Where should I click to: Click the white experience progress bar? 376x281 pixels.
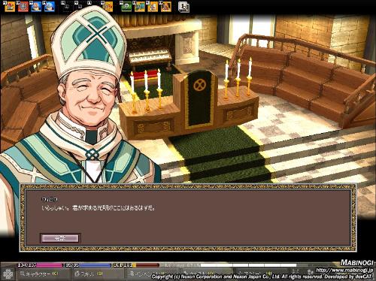click(248, 265)
